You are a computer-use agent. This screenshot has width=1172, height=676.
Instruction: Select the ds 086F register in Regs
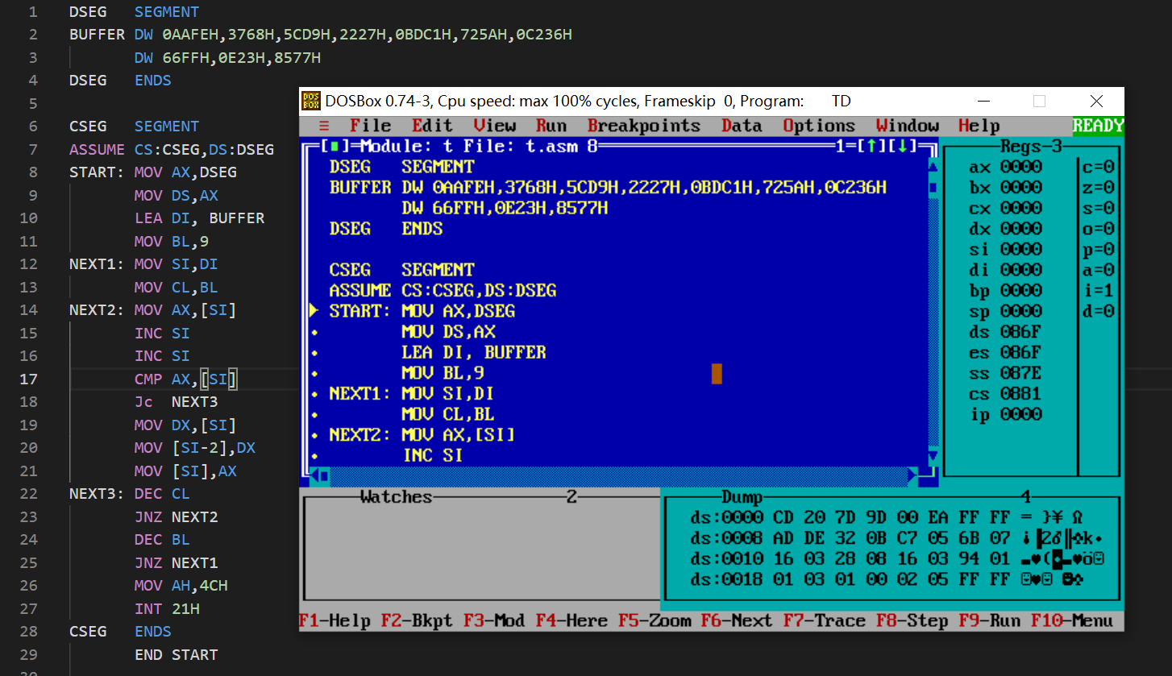tap(1005, 332)
